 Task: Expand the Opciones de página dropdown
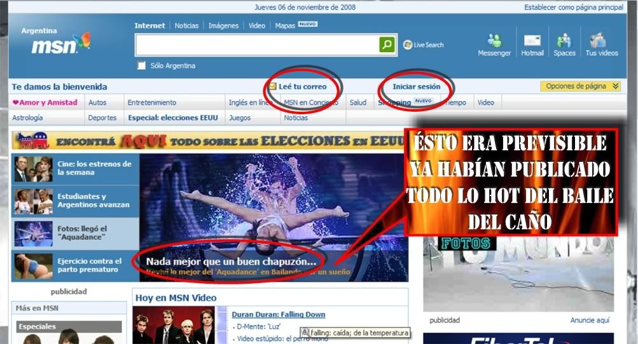pyautogui.click(x=580, y=86)
